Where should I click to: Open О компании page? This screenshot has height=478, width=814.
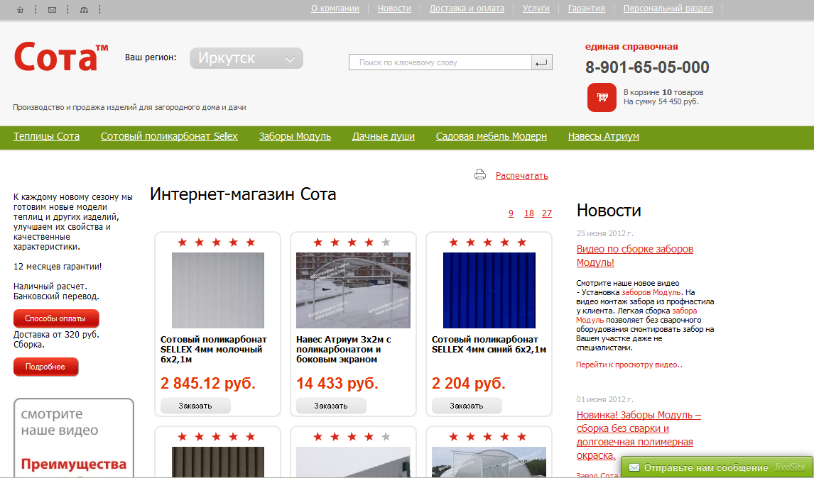(x=335, y=9)
